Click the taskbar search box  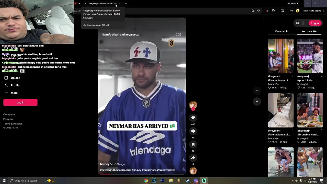point(32,181)
